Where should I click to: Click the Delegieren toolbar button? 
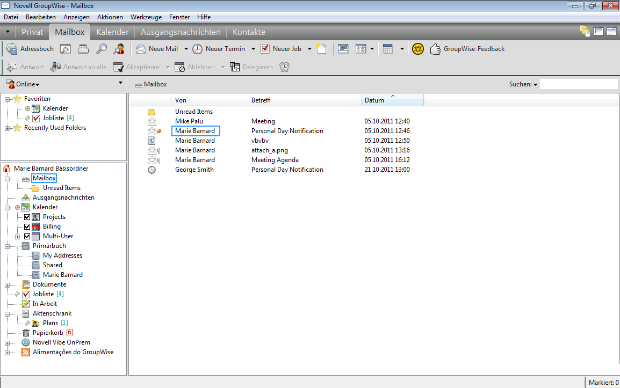coord(251,67)
